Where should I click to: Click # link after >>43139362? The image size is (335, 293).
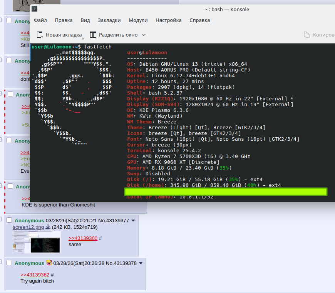click(x=52, y=275)
